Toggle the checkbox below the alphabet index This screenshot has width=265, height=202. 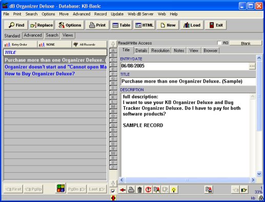point(113,191)
